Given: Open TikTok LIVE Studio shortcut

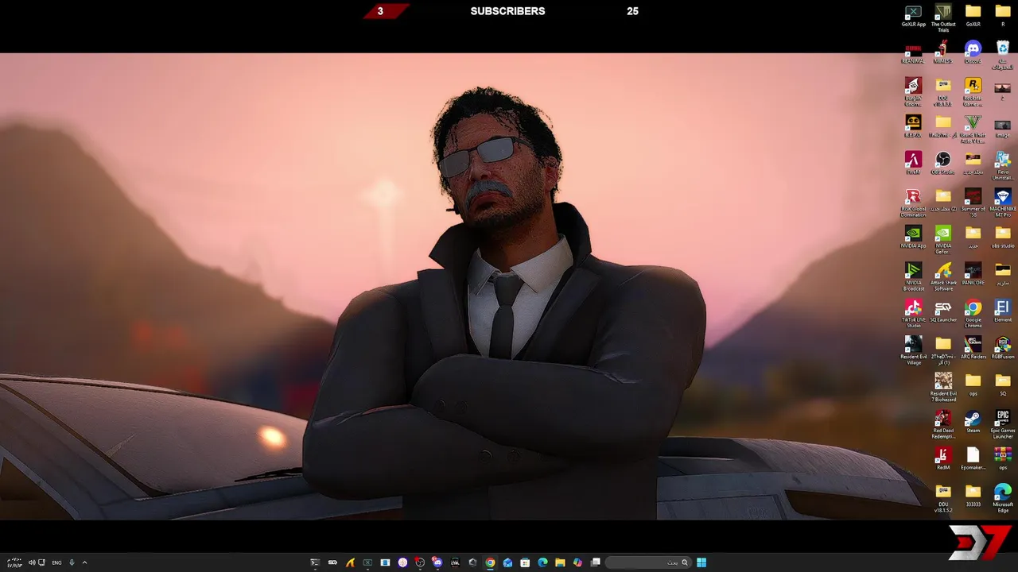Looking at the screenshot, I should (913, 313).
